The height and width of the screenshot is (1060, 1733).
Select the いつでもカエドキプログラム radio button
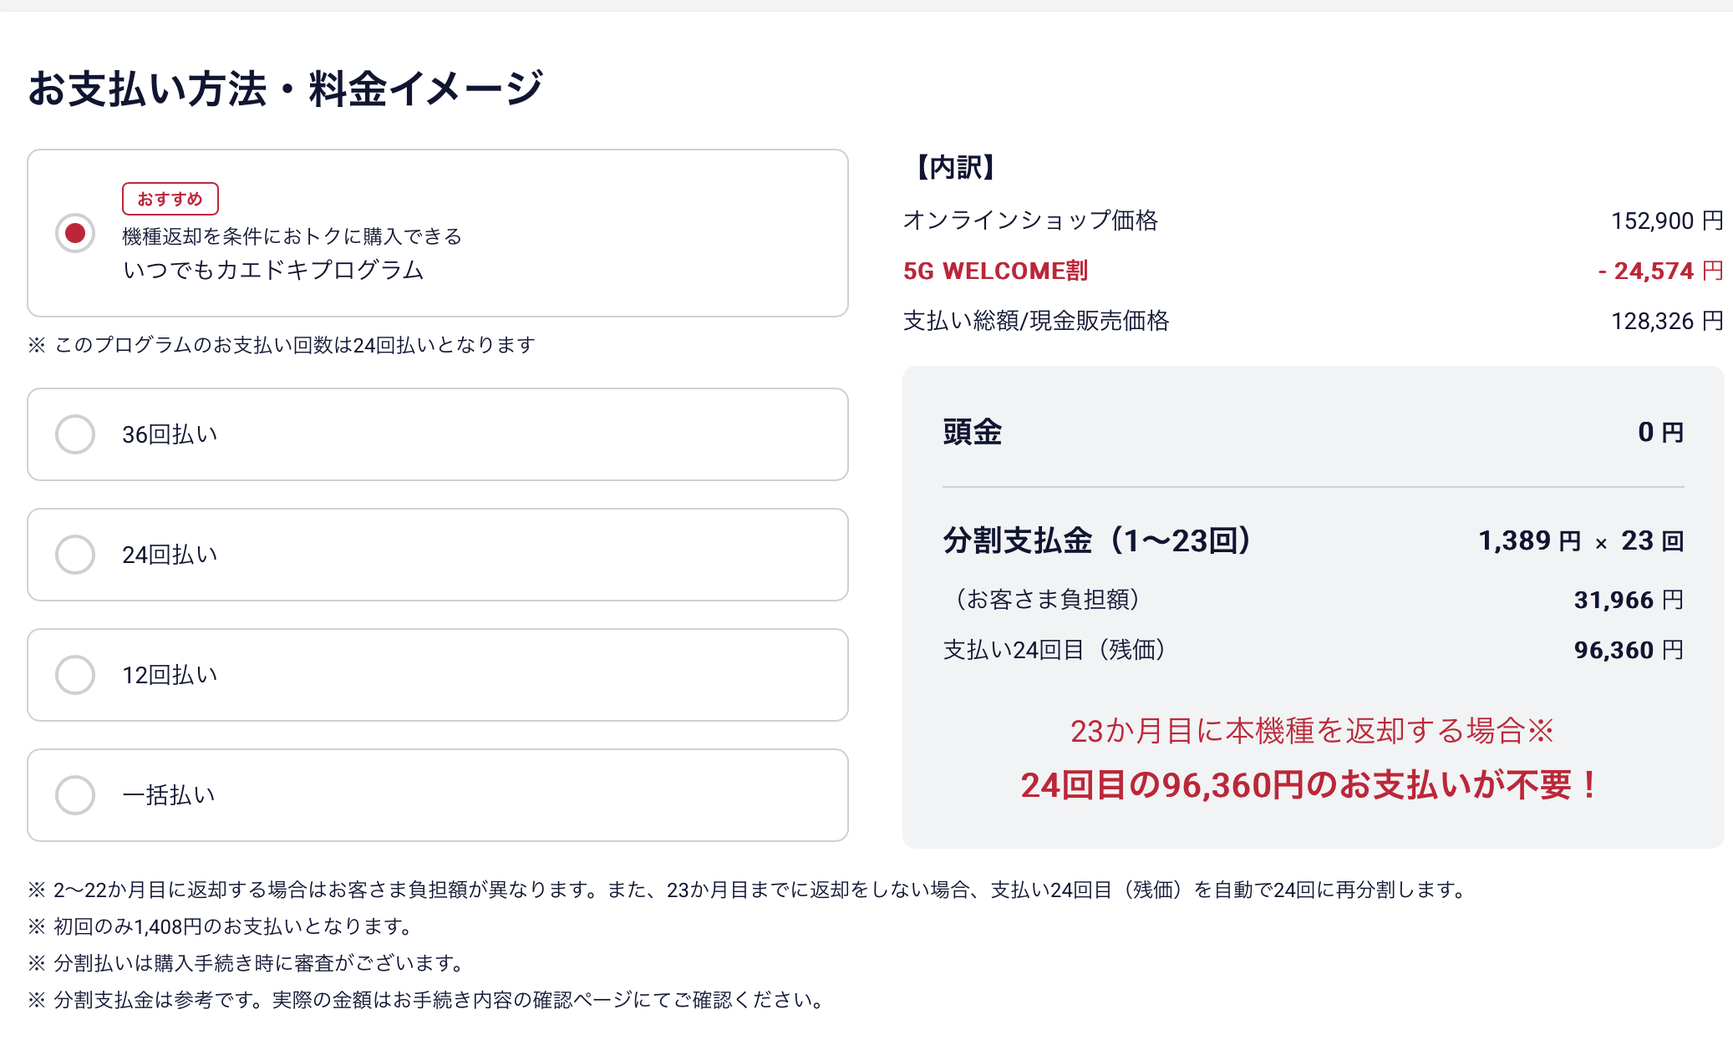pos(75,233)
